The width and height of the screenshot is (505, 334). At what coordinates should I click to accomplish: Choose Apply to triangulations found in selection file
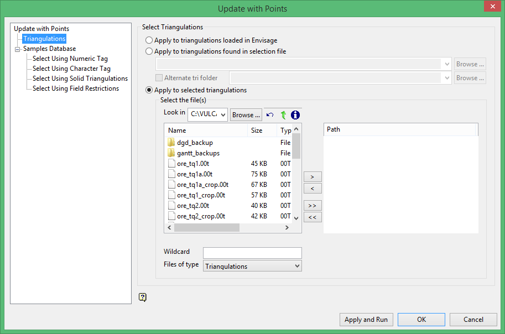click(149, 51)
